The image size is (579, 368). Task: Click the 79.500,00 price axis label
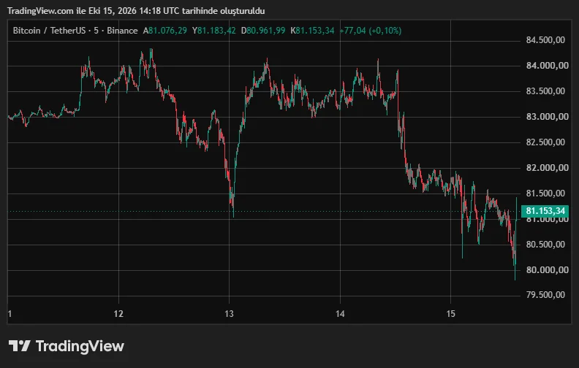tap(545, 295)
